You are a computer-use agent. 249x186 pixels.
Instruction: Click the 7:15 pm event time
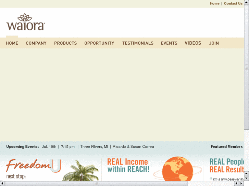68,147
